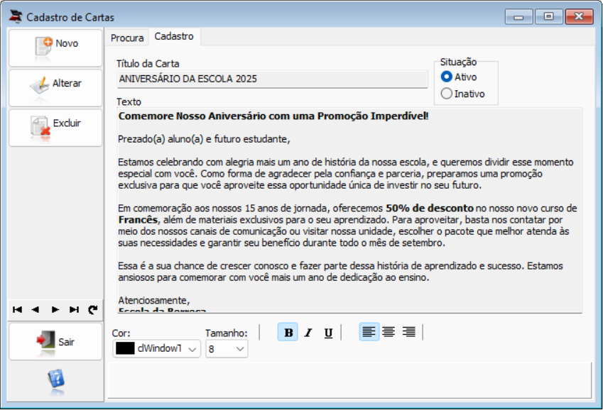The width and height of the screenshot is (603, 410).
Task: Toggle underline formatting
Action: pyautogui.click(x=328, y=333)
